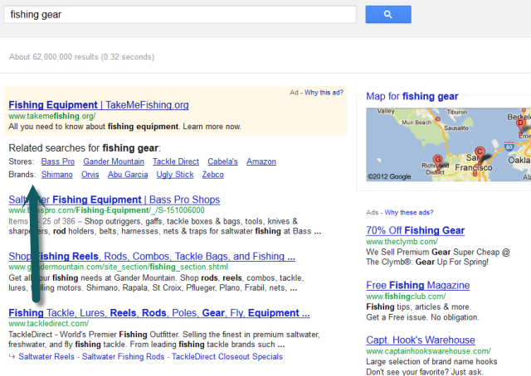Open the Ugly Stick brand search
Screen dimensions: 531x376
point(174,175)
